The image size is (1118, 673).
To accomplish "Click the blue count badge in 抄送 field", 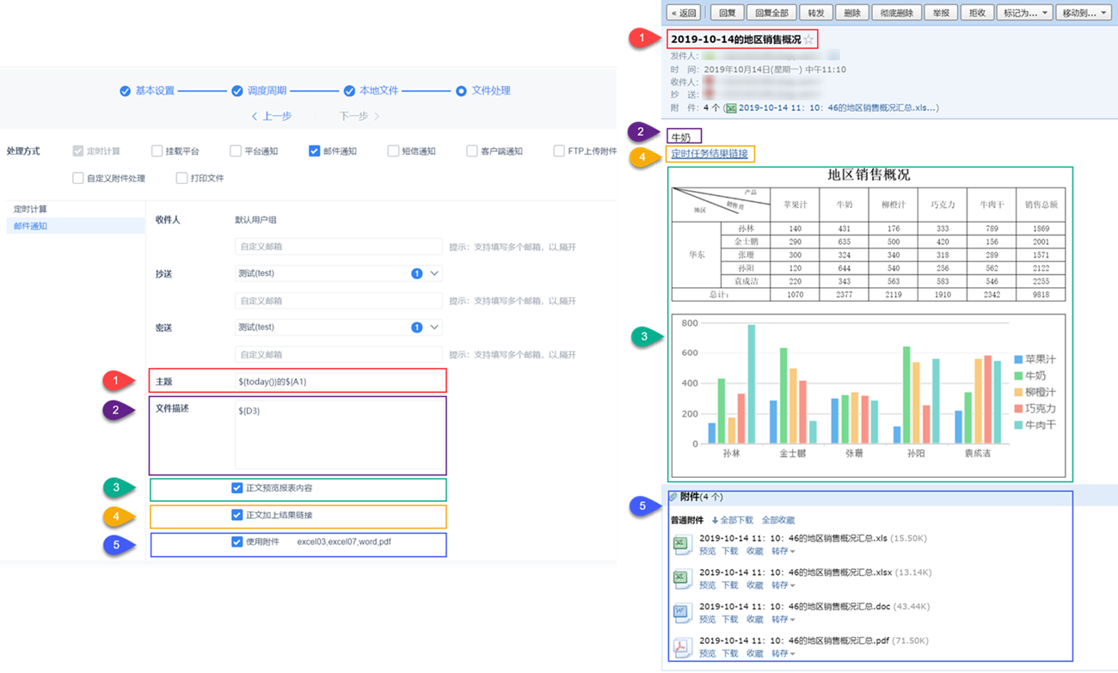I will 417,273.
